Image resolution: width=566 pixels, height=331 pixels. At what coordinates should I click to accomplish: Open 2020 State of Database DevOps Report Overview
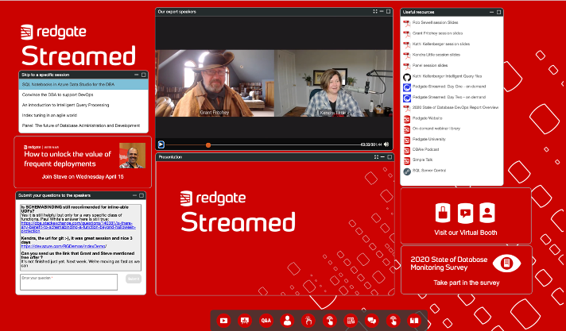point(456,107)
